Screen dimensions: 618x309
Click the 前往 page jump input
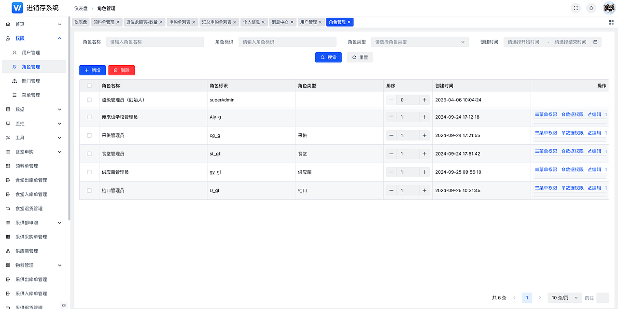coord(603,298)
